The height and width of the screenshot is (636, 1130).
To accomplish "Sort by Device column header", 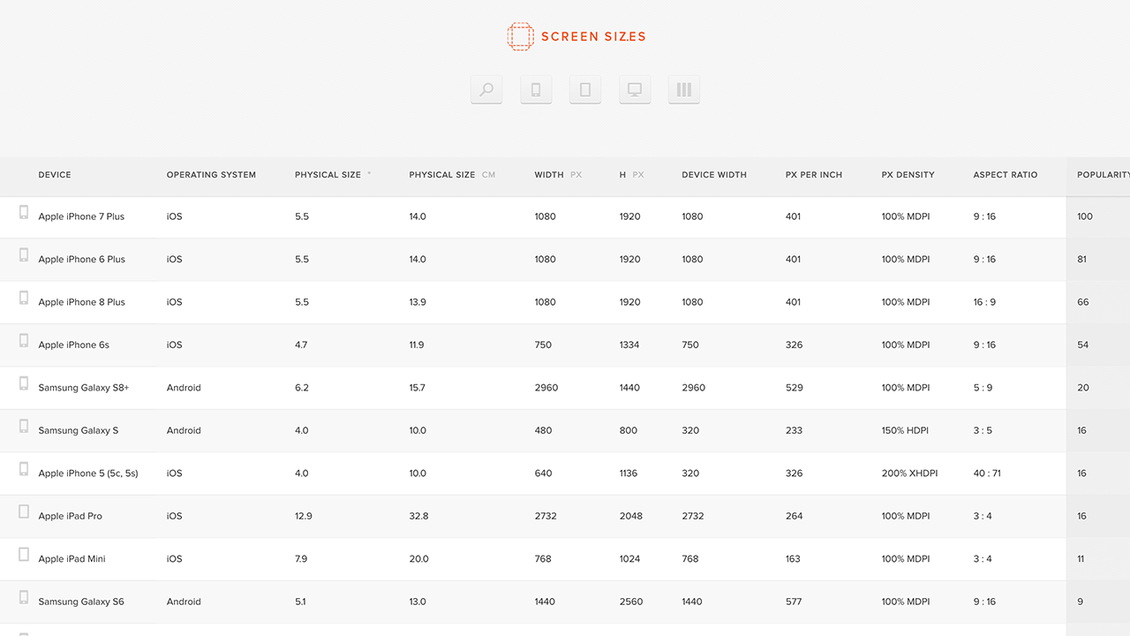I will tap(55, 175).
